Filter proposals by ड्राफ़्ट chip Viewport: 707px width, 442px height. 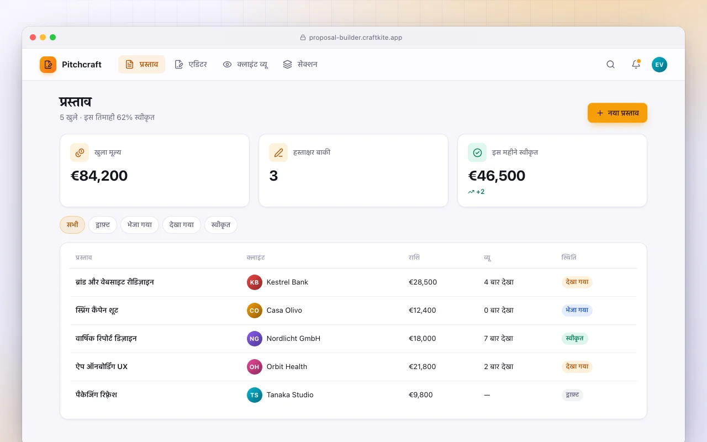tap(103, 225)
